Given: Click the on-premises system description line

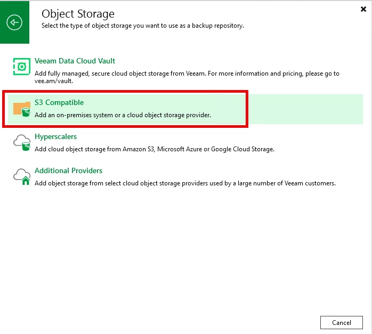Looking at the screenshot, I should [x=123, y=115].
